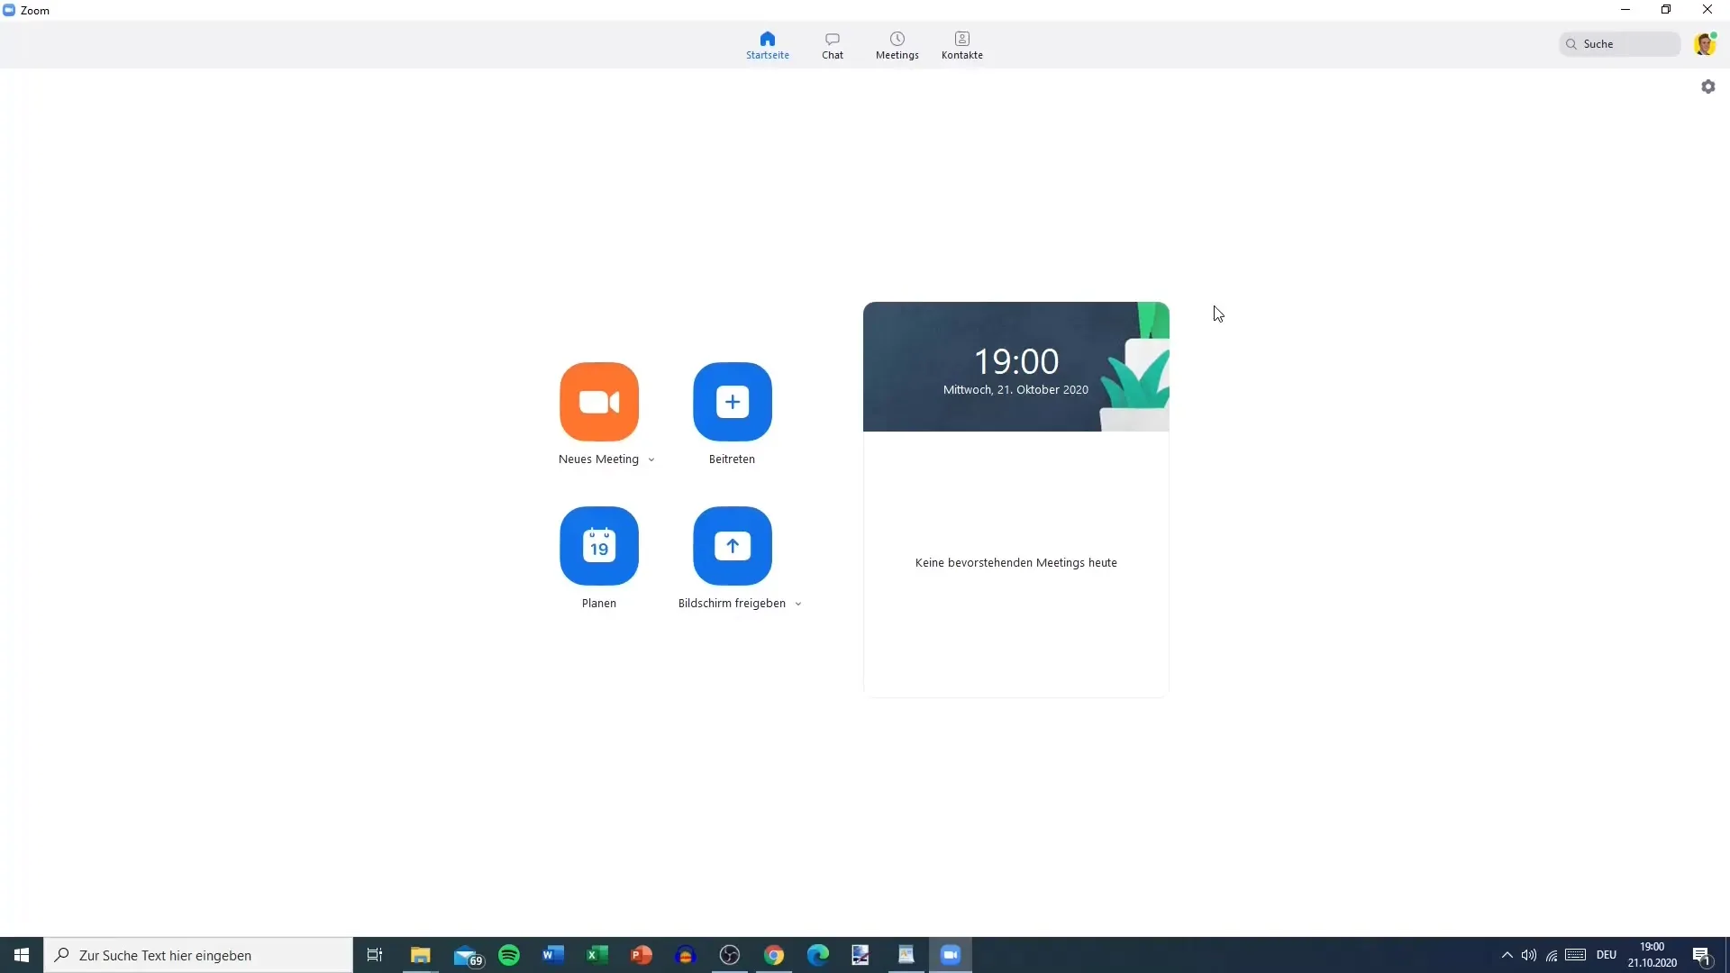This screenshot has height=973, width=1730.
Task: Select the Startseite tab
Action: [x=768, y=44]
